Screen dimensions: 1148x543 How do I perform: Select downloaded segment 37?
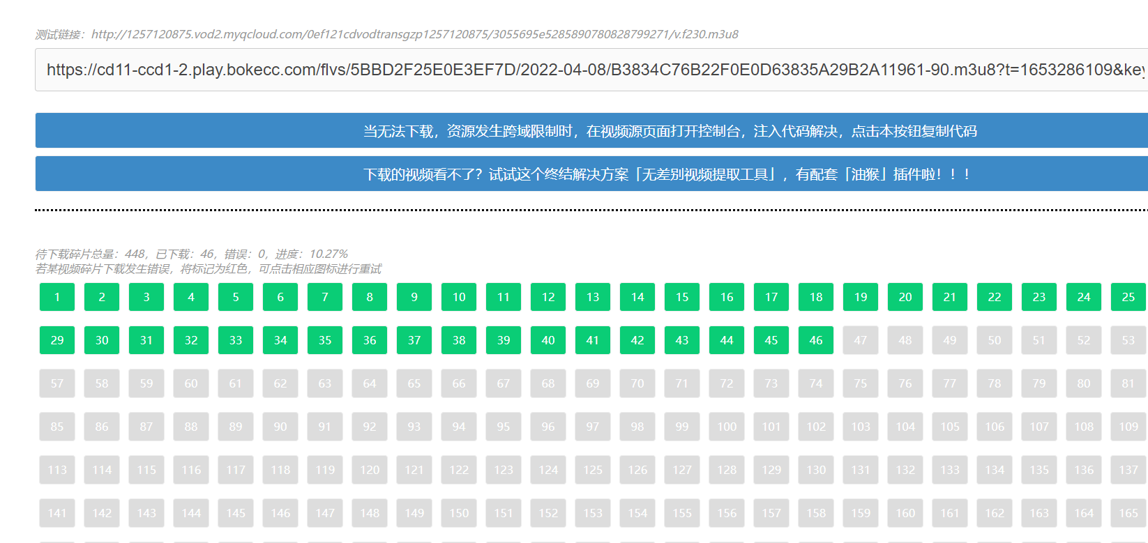[414, 340]
